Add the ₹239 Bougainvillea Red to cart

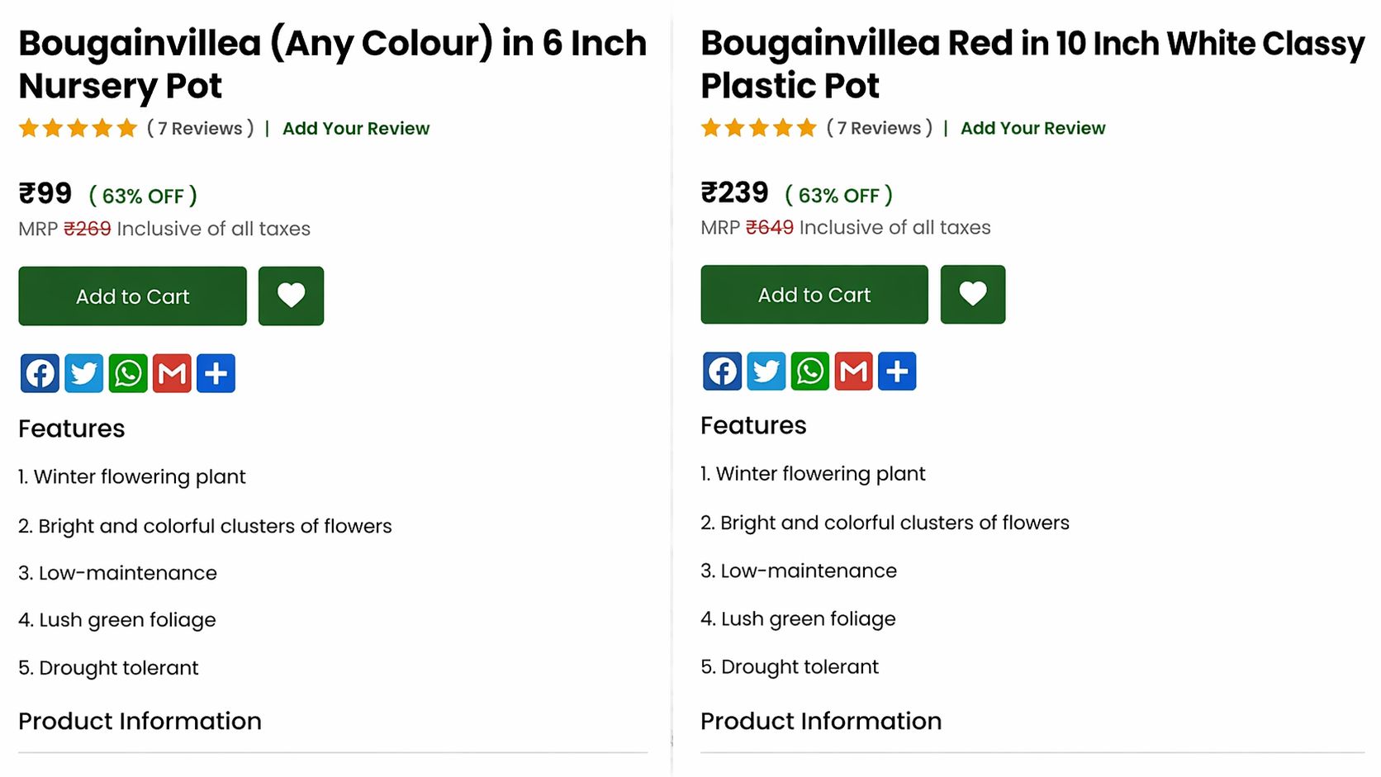point(814,294)
